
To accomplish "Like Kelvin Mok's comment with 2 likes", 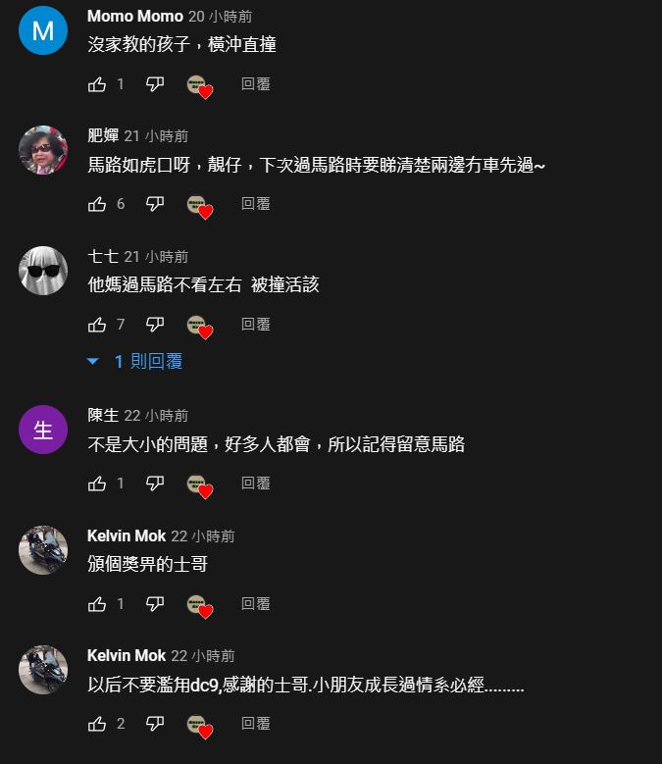I will [x=97, y=724].
